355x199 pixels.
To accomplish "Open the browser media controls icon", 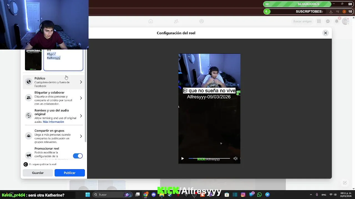I will (338, 12).
